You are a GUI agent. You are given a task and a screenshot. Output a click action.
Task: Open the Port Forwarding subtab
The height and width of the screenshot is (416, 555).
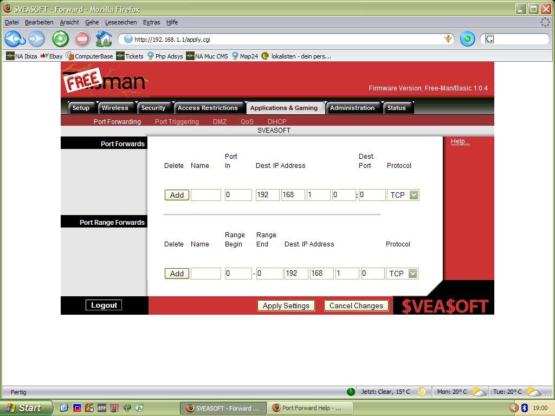pos(117,122)
